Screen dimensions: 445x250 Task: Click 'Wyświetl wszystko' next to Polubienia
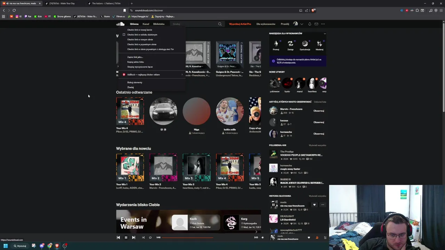pyautogui.click(x=317, y=145)
